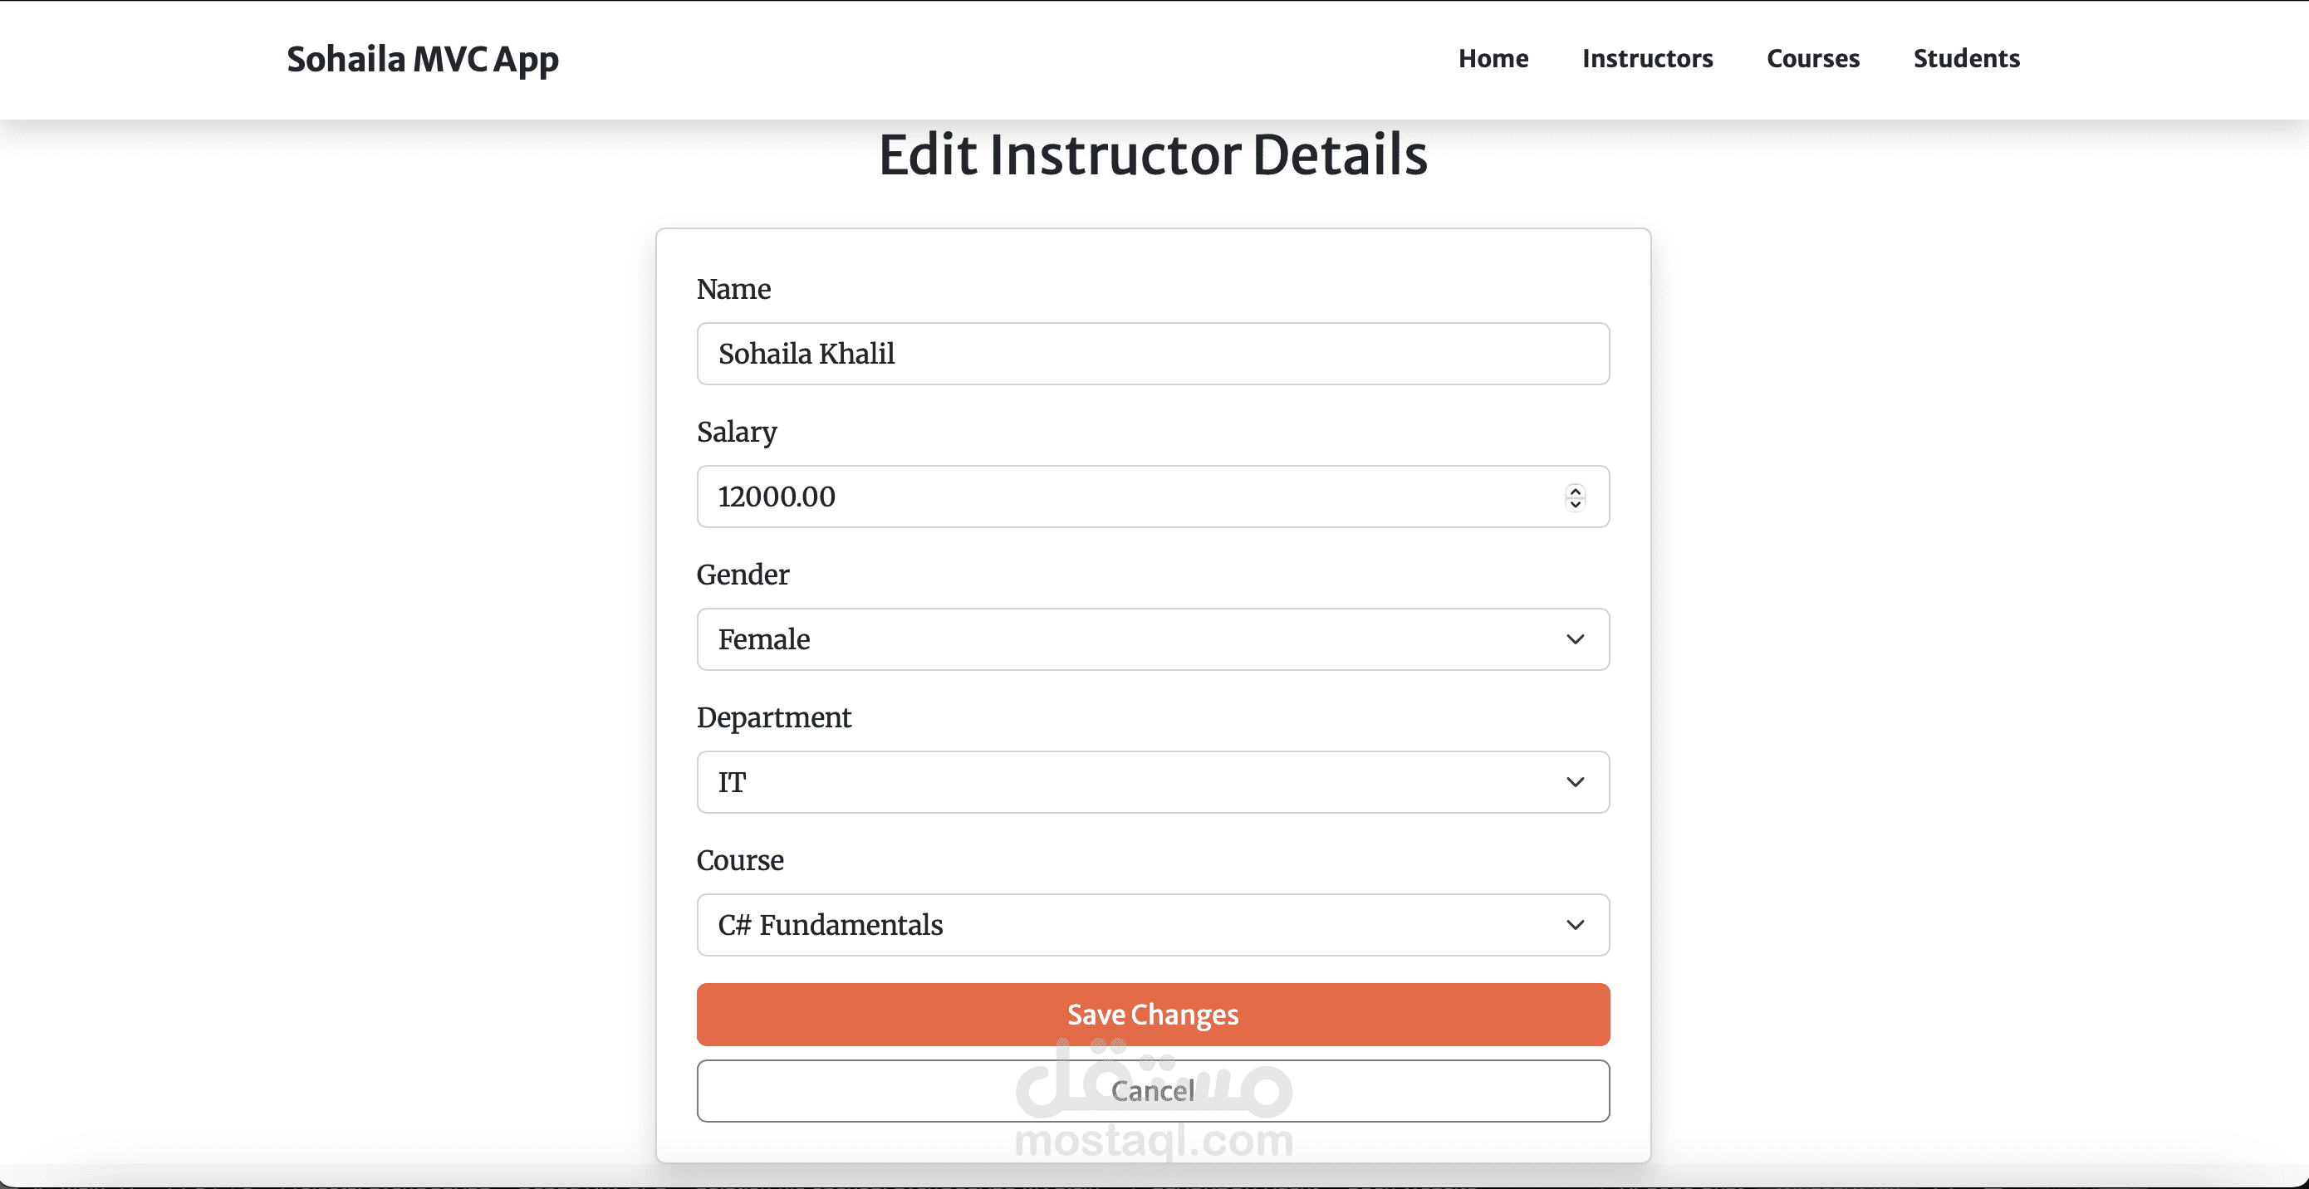Open the Gender dropdown showing Female
This screenshot has height=1189, width=2309.
point(1152,639)
